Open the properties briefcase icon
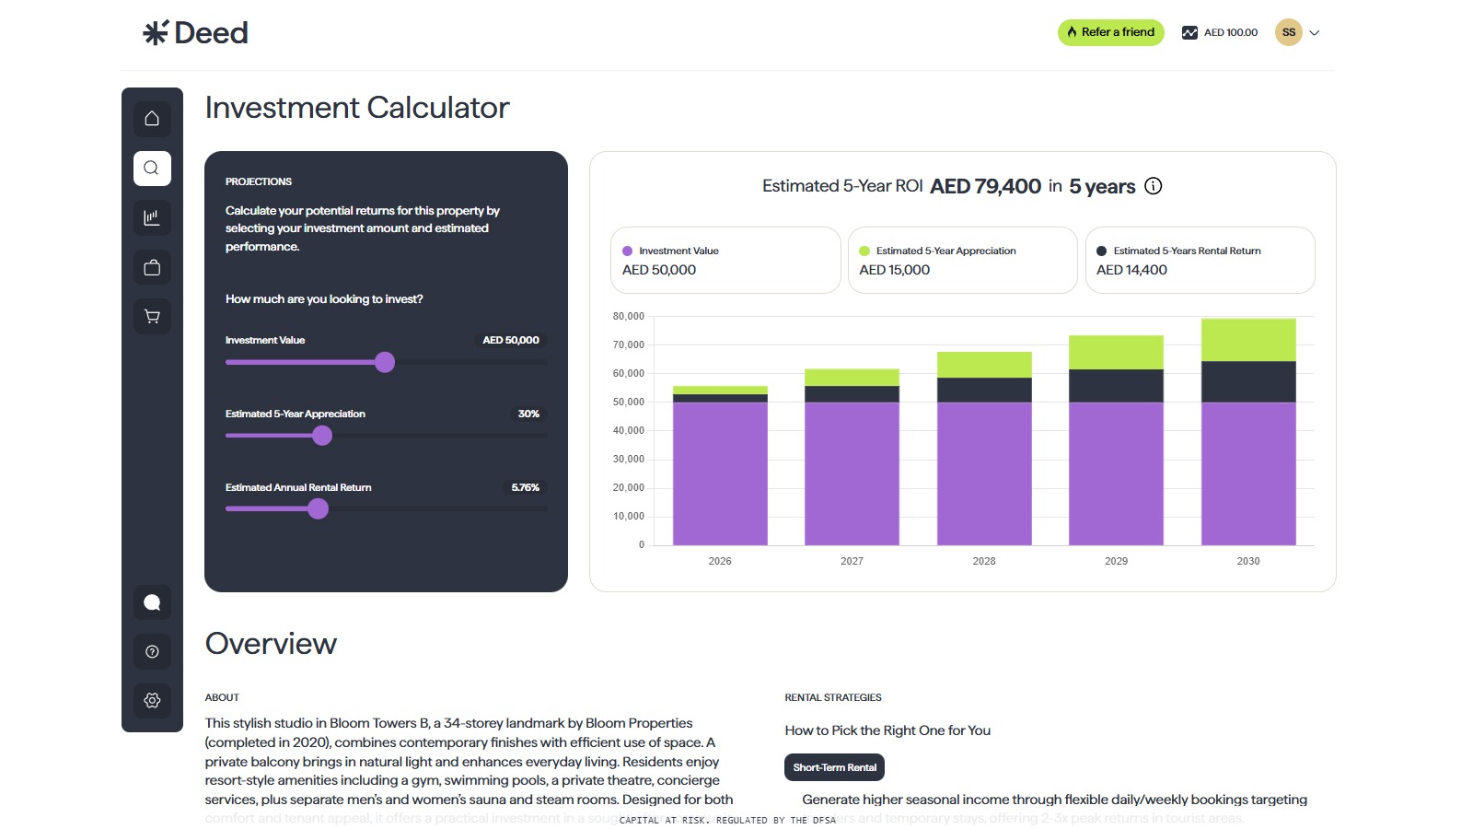This screenshot has width=1473, height=829. [152, 267]
